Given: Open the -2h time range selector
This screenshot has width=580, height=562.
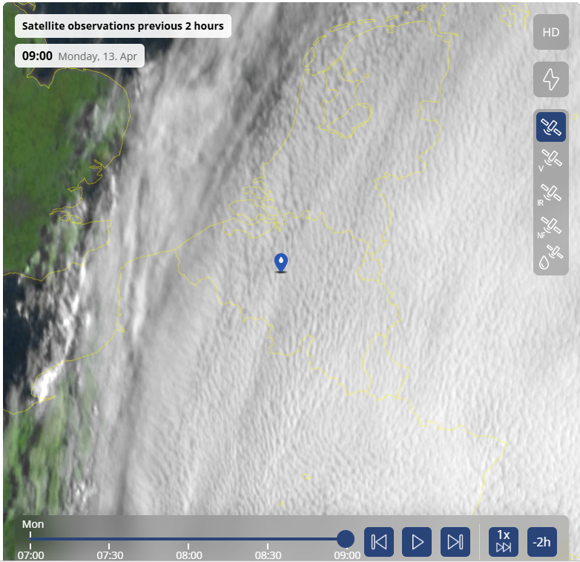Looking at the screenshot, I should 542,542.
